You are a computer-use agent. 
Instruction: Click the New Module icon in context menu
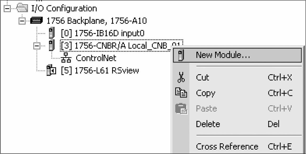(181, 55)
